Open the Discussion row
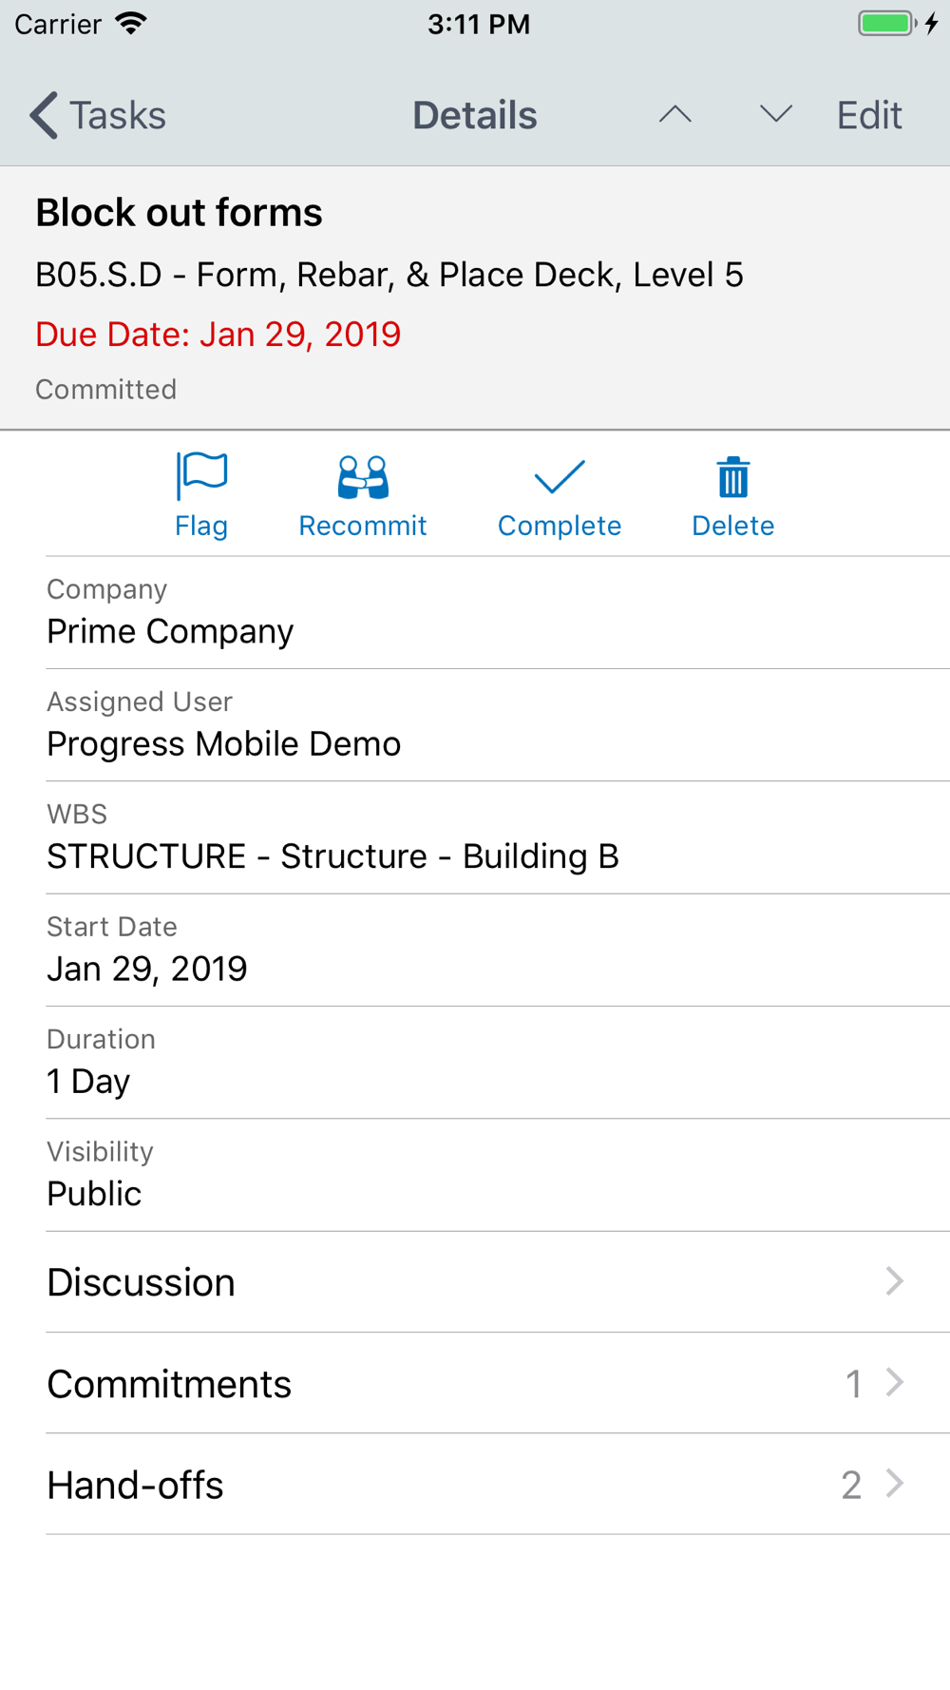The image size is (950, 1690). 498,1282
